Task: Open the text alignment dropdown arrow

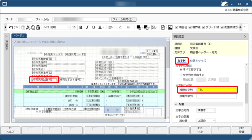Action: 114,27
